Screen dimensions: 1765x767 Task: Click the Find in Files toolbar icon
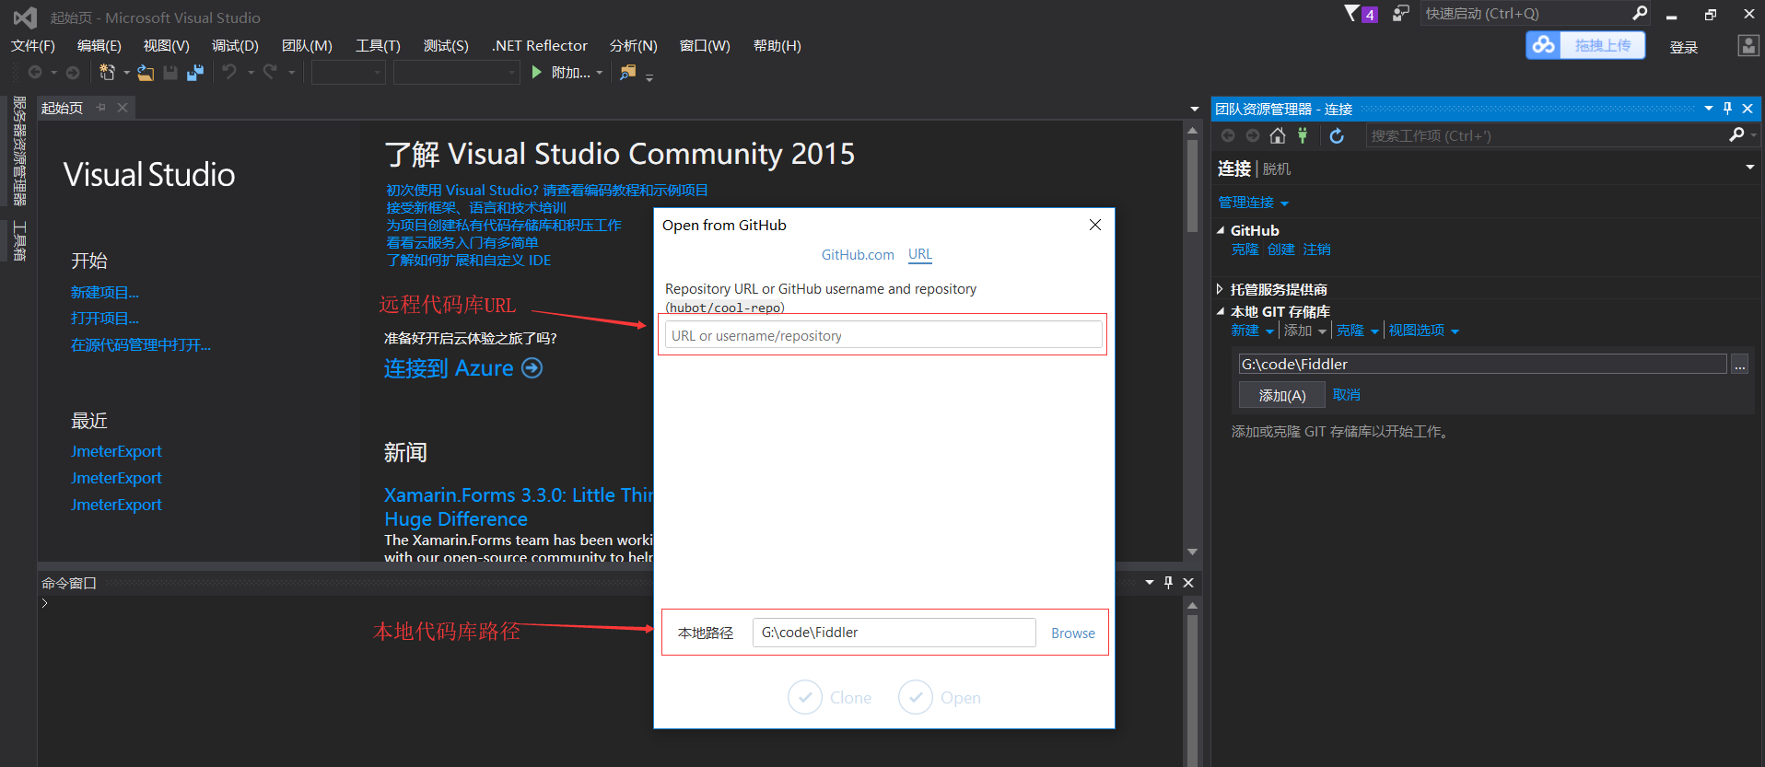[627, 72]
